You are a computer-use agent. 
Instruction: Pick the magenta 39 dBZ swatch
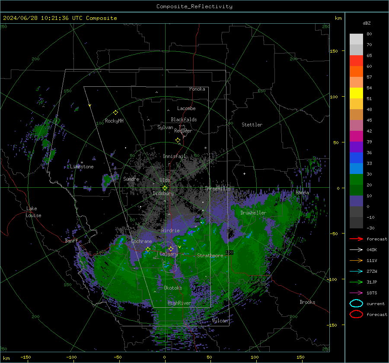356,136
